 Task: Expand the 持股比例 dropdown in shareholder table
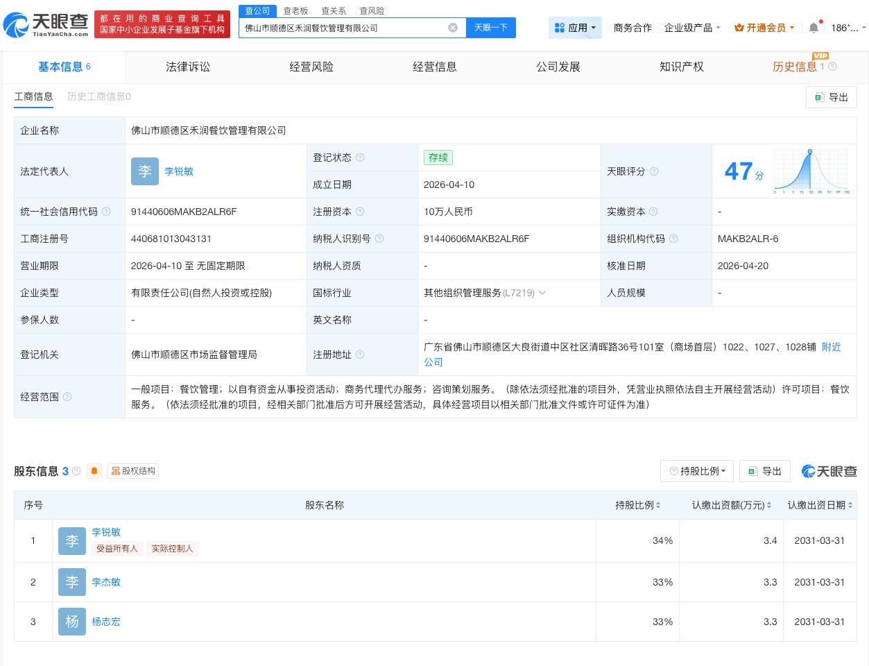[697, 471]
